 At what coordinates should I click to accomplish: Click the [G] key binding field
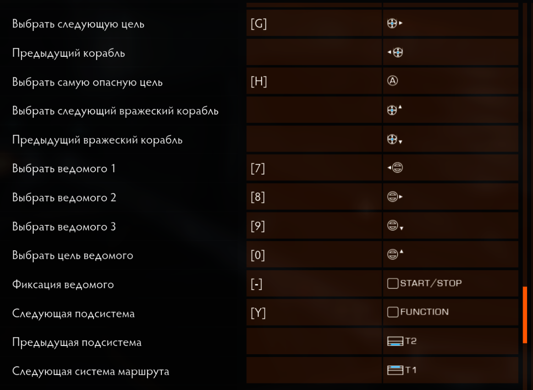(x=314, y=23)
